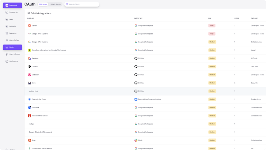
Task: Open Notifications in the sidebar
Action: tap(14, 61)
